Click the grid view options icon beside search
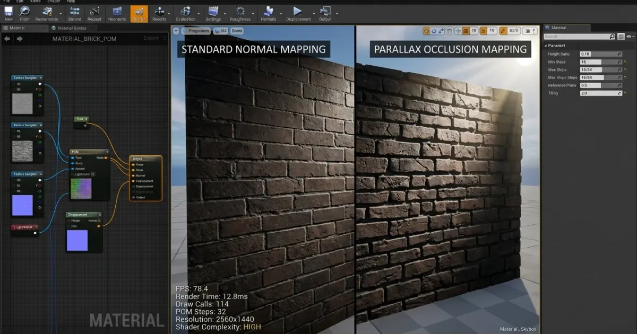This screenshot has height=334, width=637. pyautogui.click(x=621, y=37)
